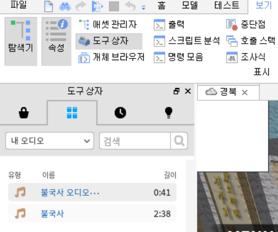
Task: Toggle the 도구 상자 toolbox button
Action: tap(109, 41)
